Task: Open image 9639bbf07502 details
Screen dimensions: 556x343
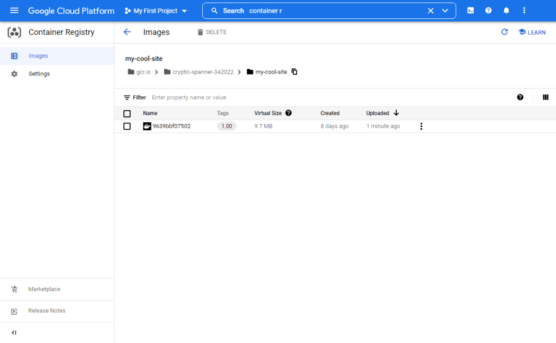Action: click(x=172, y=127)
